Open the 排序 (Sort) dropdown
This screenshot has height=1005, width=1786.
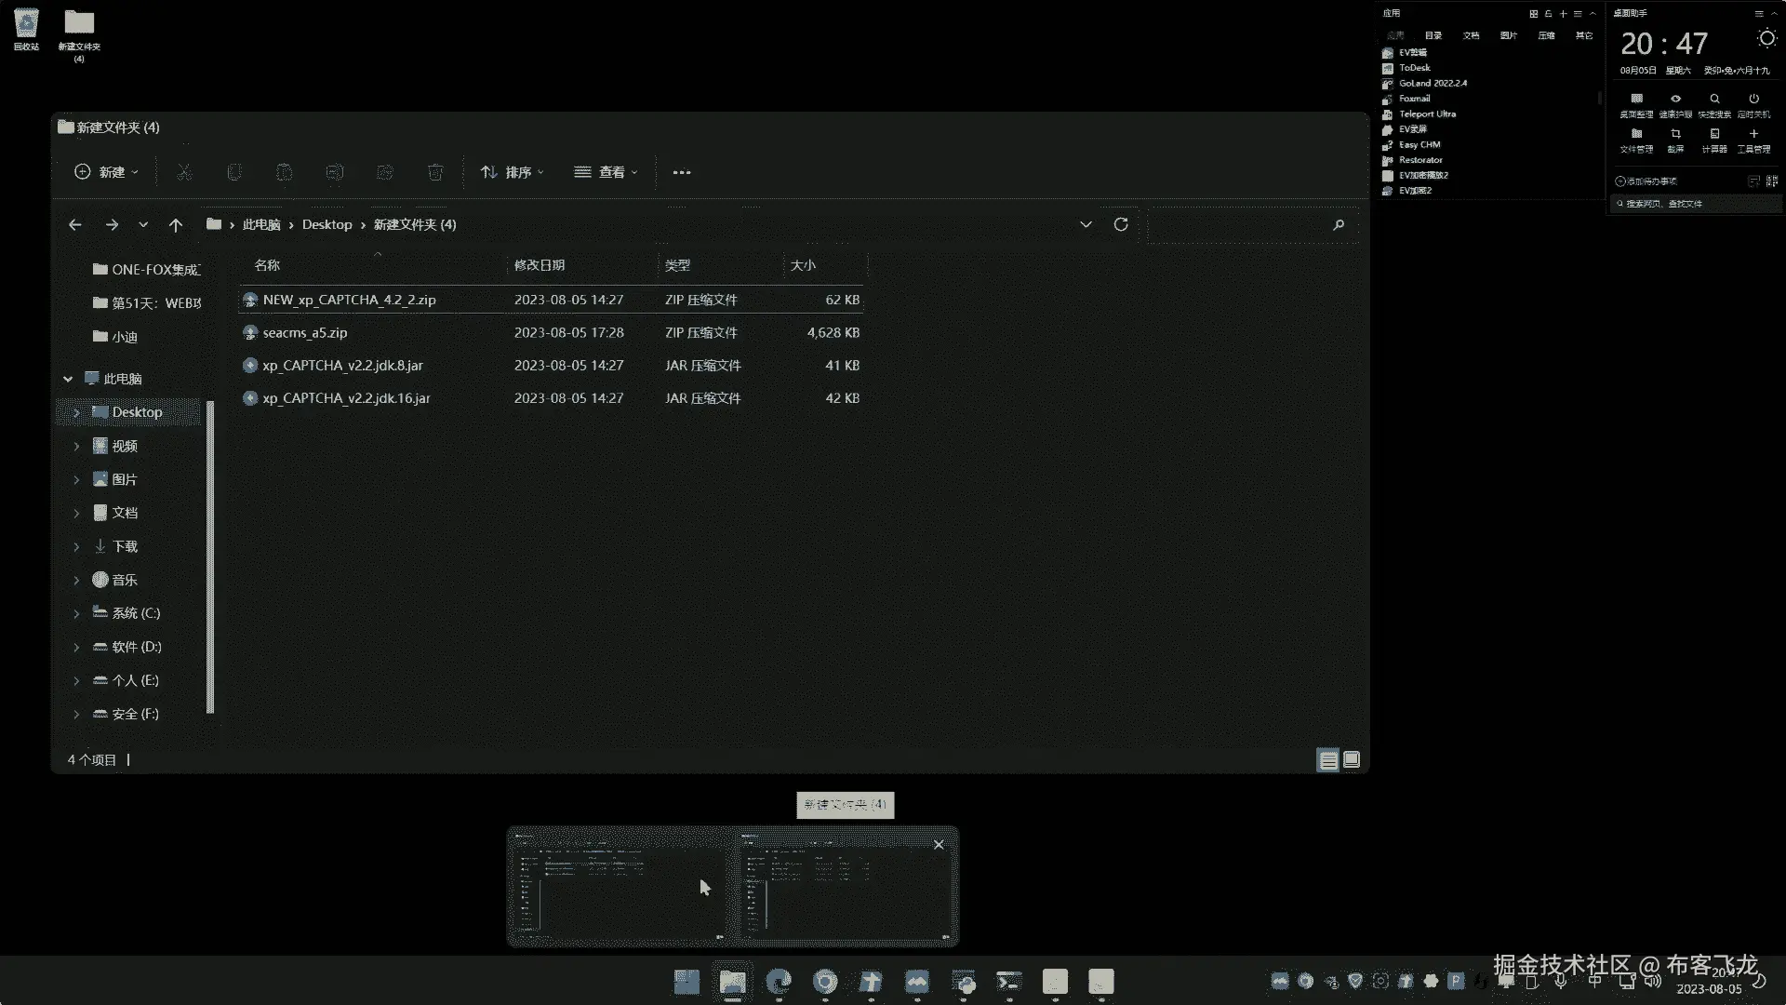point(513,172)
